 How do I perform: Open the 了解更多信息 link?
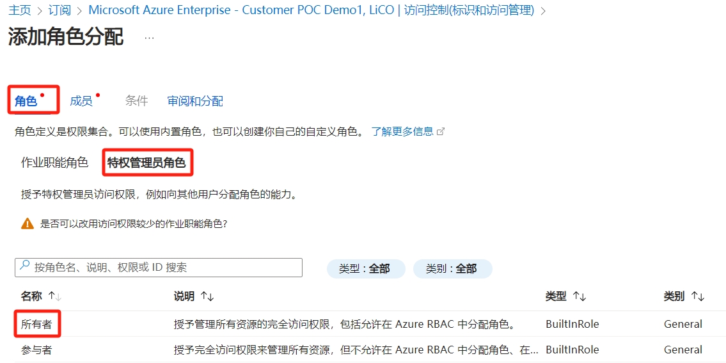tap(402, 131)
